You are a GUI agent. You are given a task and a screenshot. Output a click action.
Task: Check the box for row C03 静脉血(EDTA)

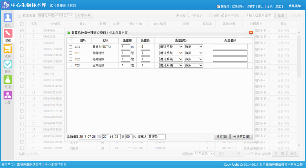click(x=71, y=47)
